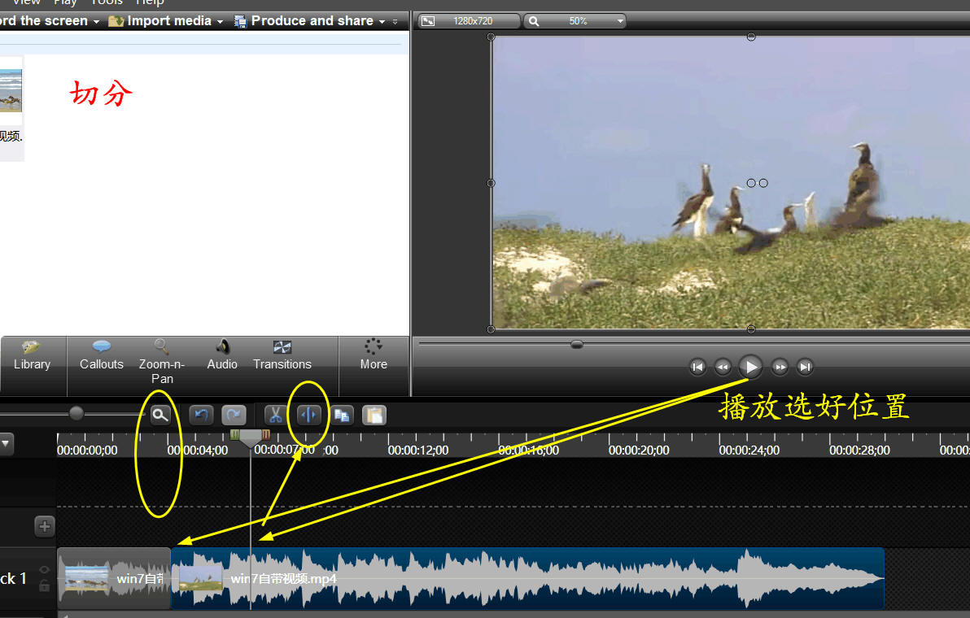The width and height of the screenshot is (970, 618).
Task: Click the Produce and share button
Action: [x=304, y=21]
